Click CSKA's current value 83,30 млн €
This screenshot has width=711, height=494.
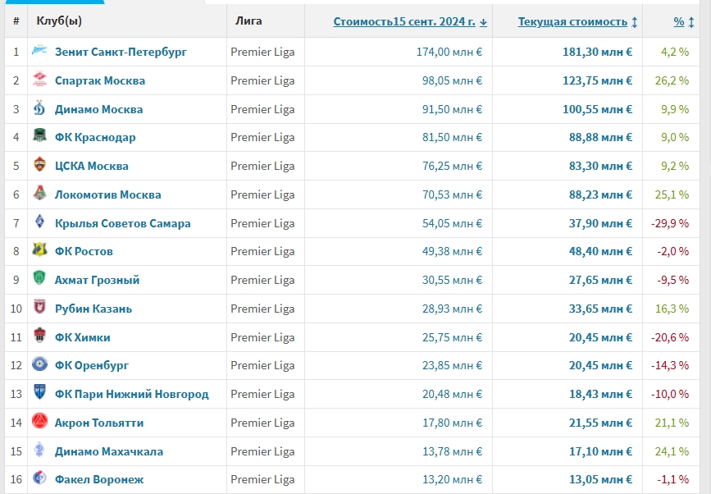coord(601,166)
